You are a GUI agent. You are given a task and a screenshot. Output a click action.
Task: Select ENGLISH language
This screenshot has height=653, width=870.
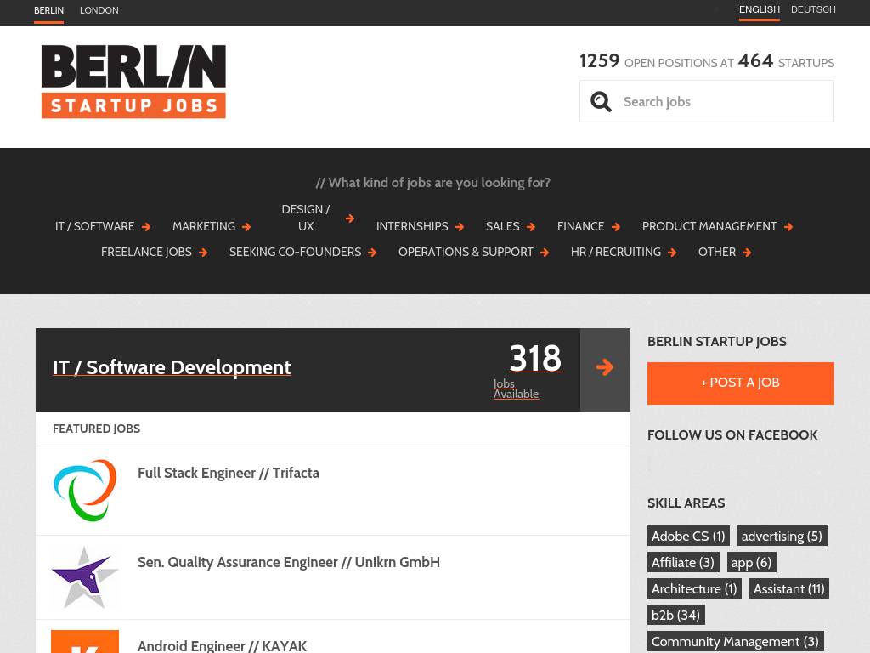click(x=759, y=9)
